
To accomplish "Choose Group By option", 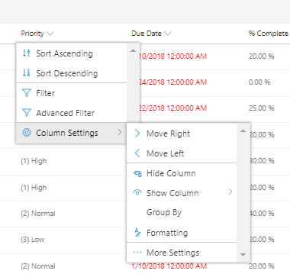I will tap(182, 212).
